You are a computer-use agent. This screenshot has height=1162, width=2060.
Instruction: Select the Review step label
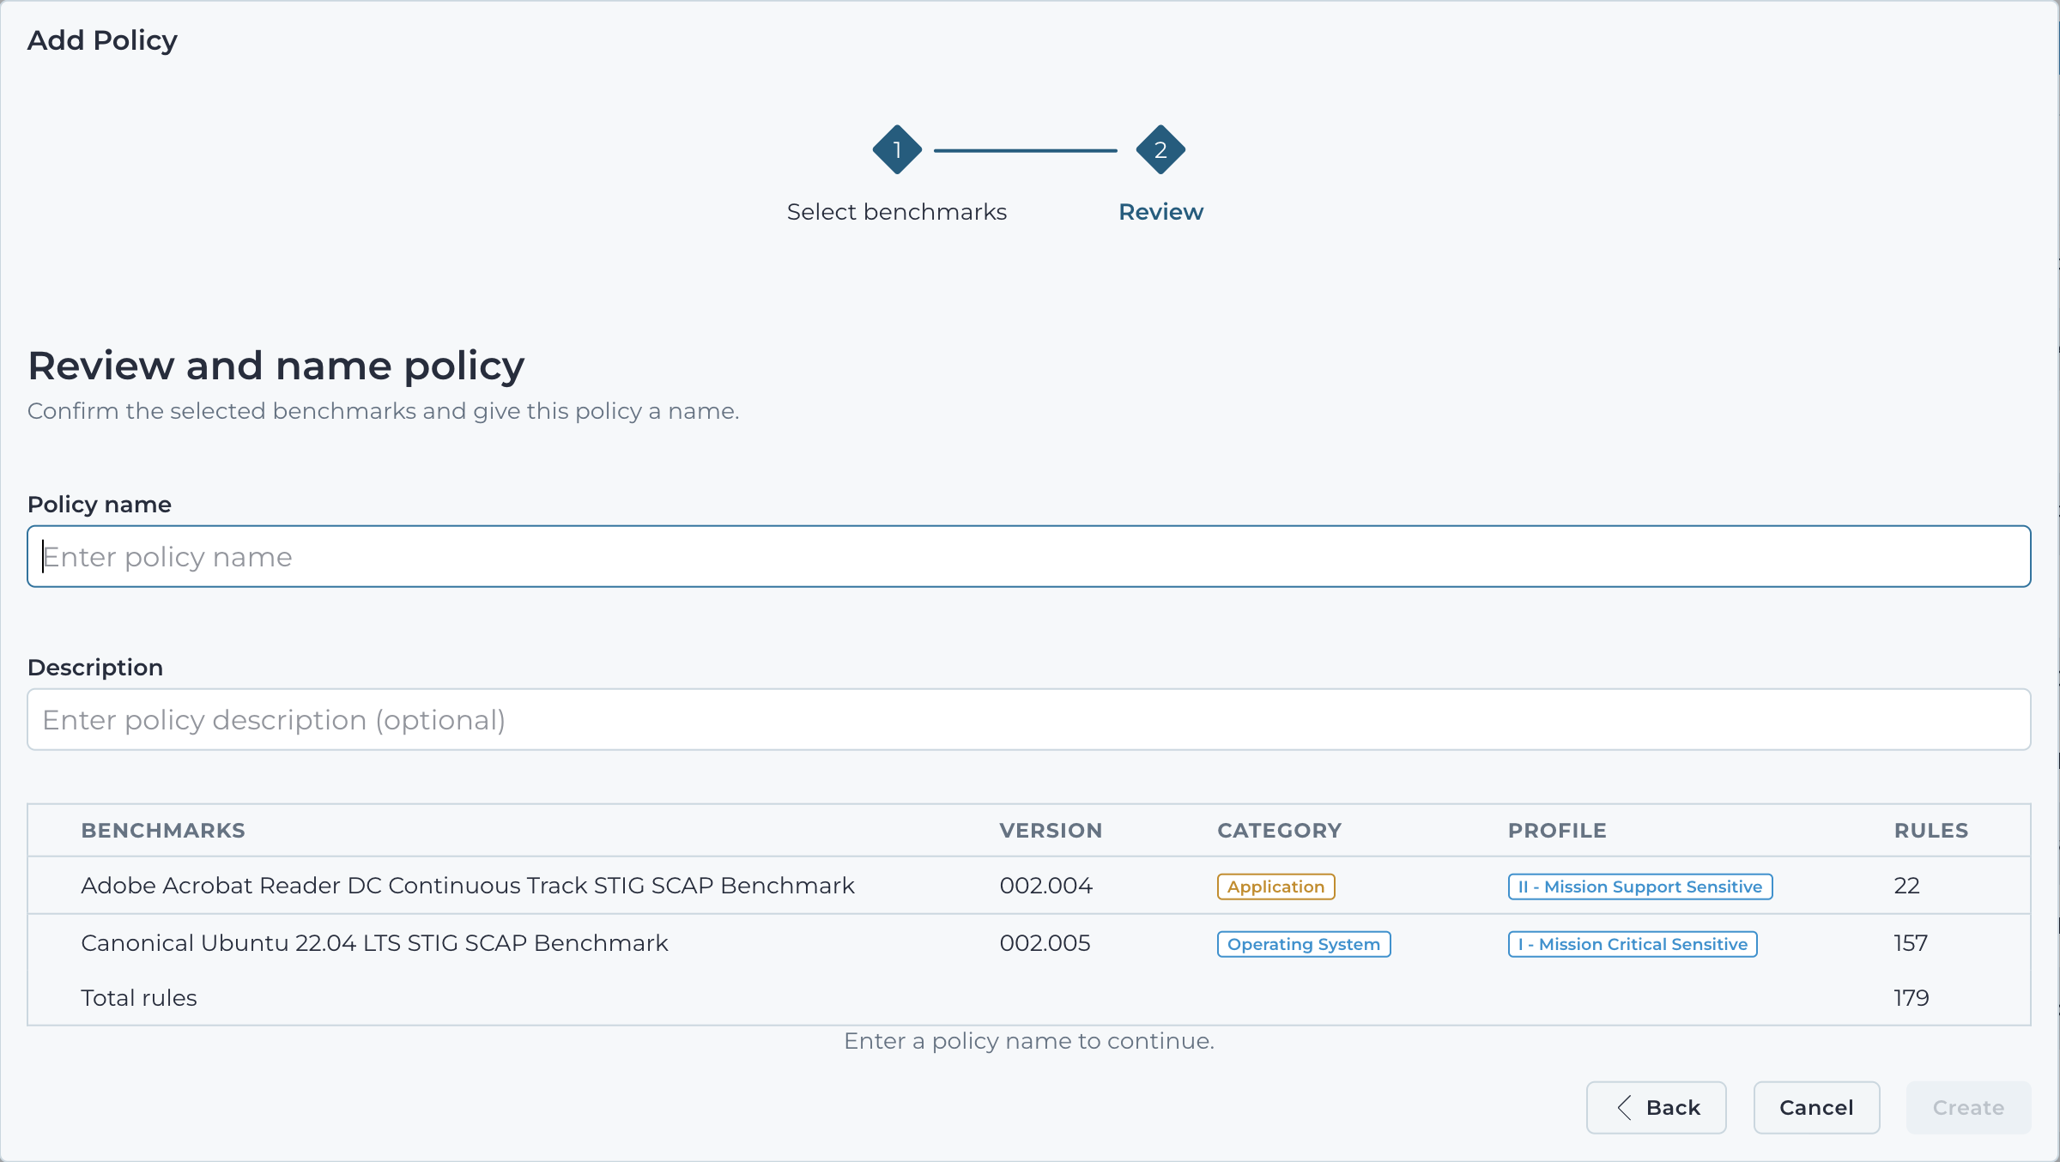(1160, 211)
